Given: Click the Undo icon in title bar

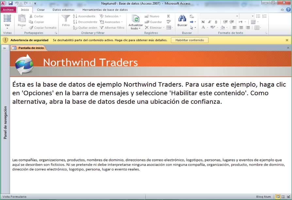Looking at the screenshot, I should point(17,3).
